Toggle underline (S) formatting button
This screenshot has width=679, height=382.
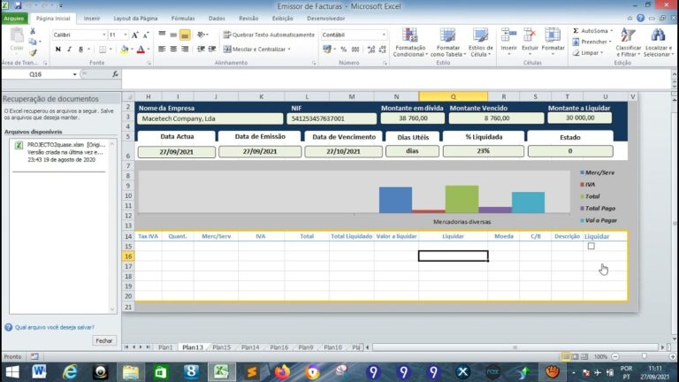80,50
